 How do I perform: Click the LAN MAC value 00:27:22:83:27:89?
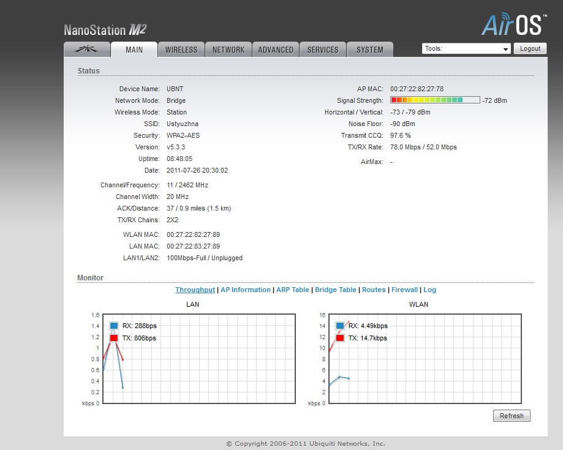pyautogui.click(x=193, y=246)
